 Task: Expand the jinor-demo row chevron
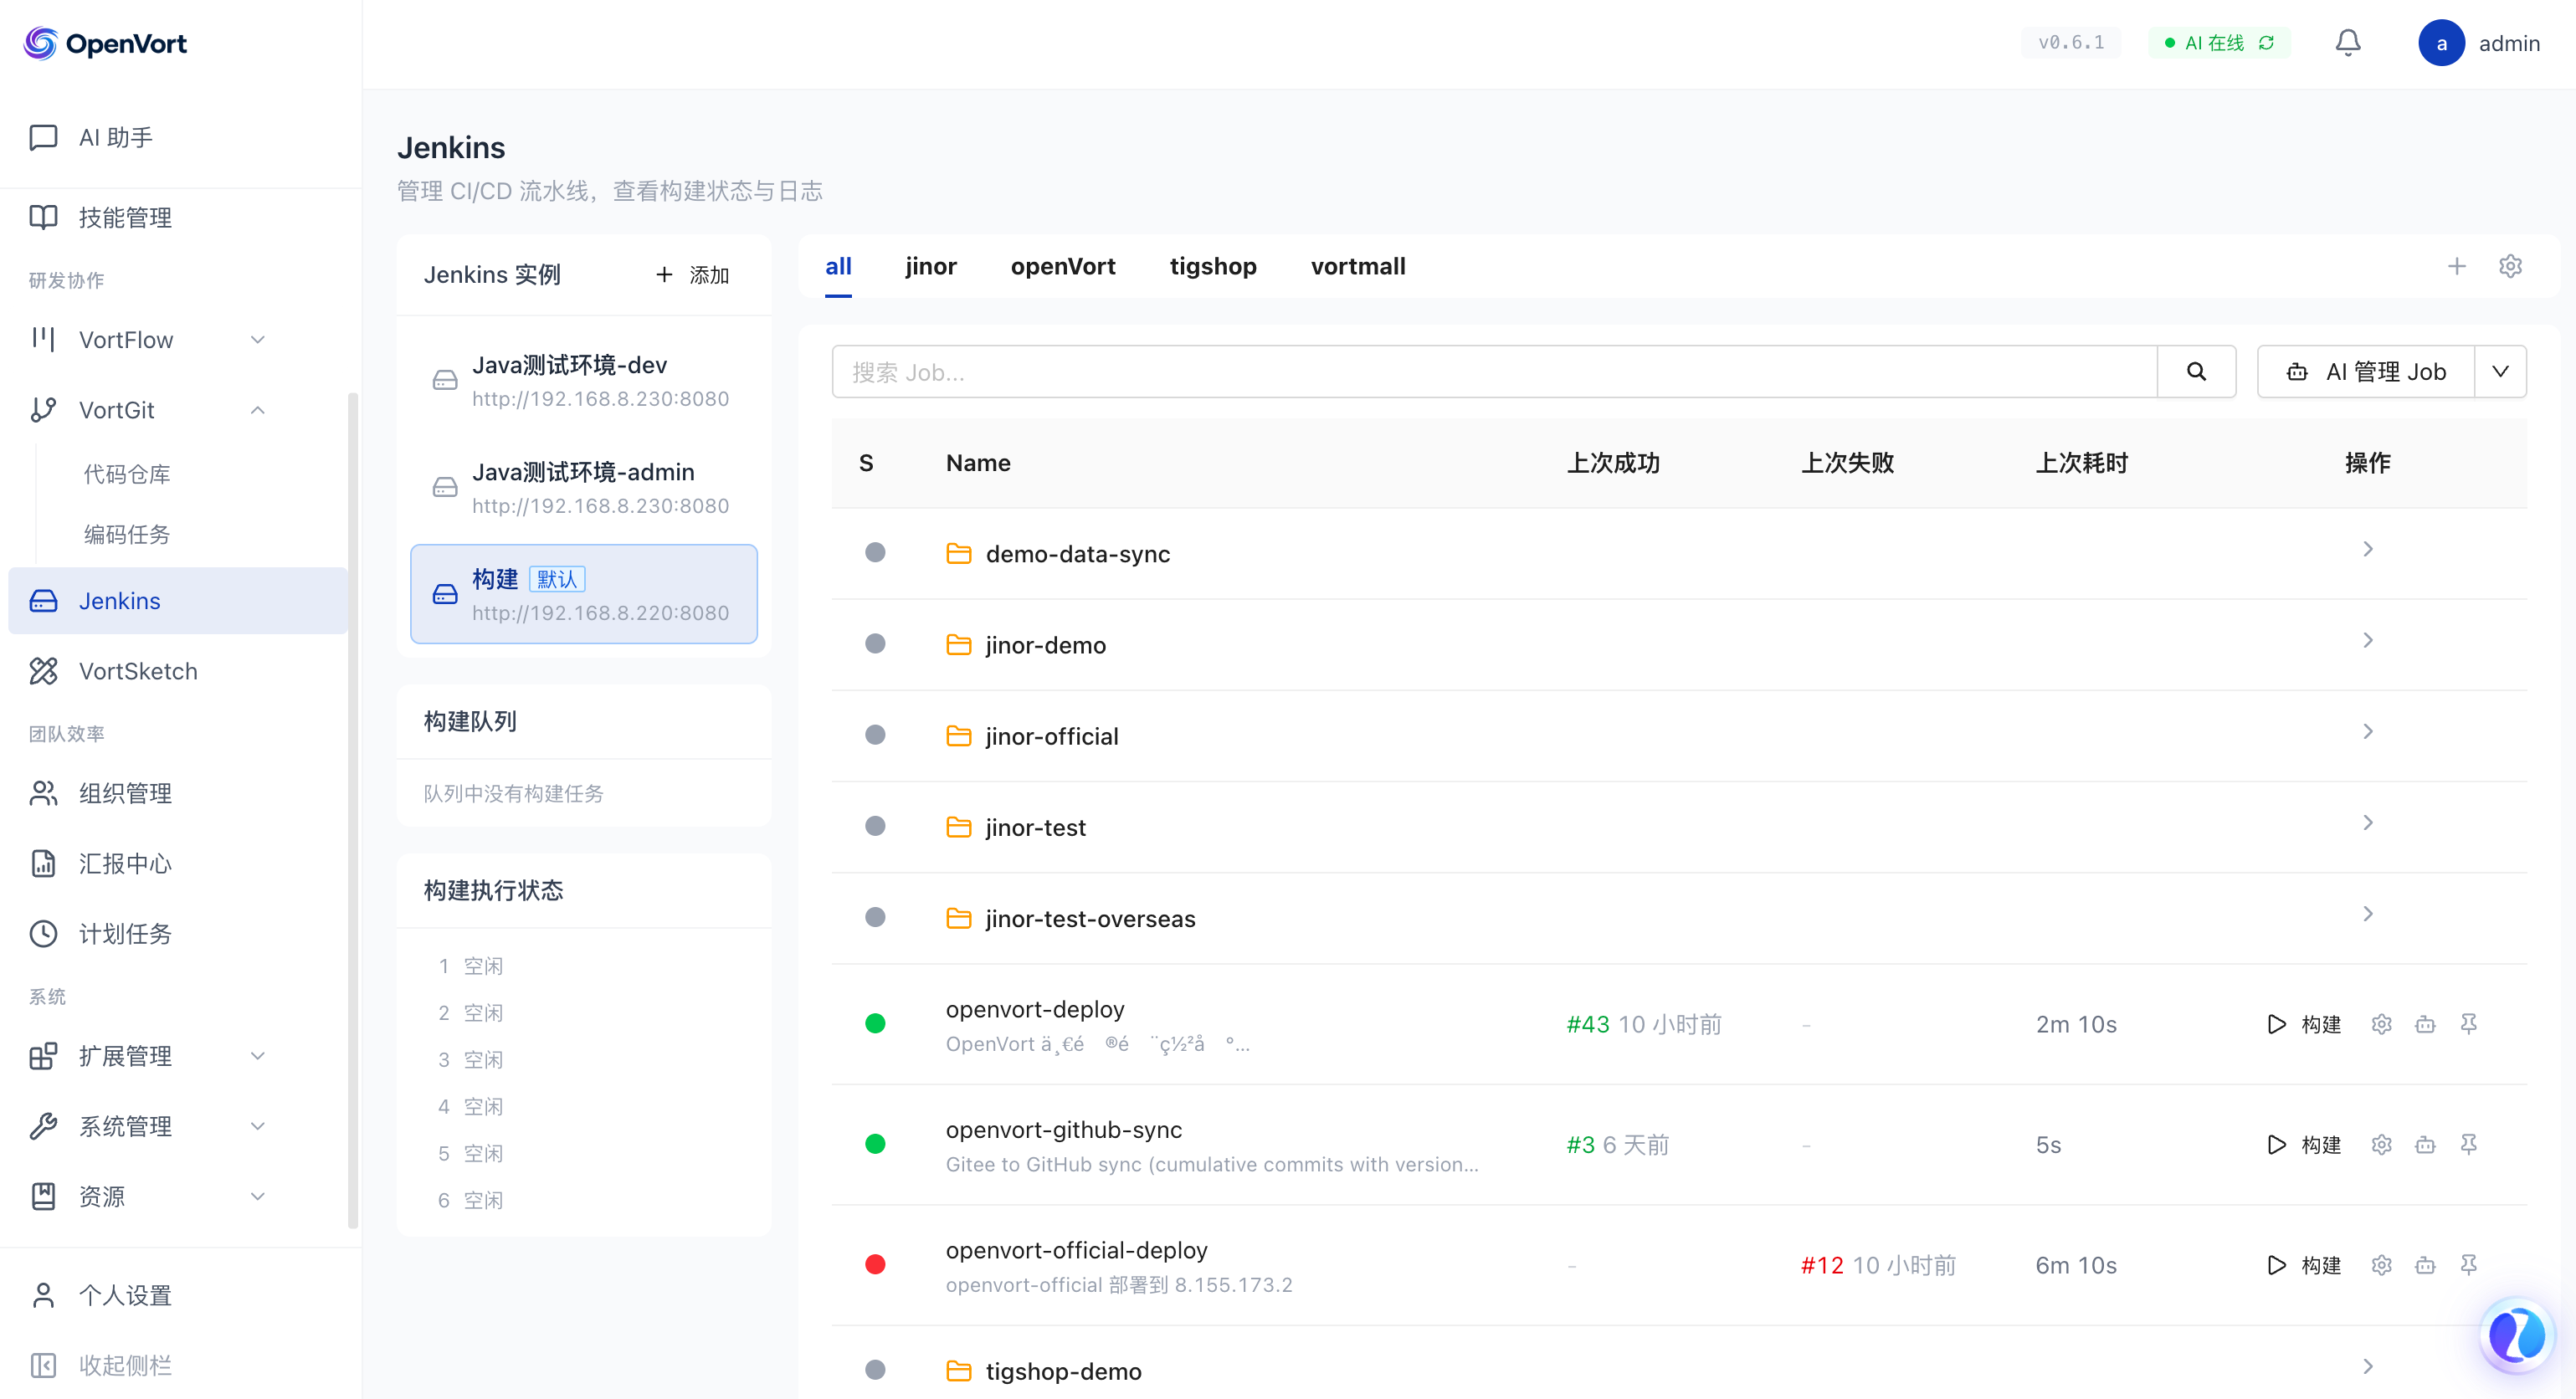[2367, 640]
